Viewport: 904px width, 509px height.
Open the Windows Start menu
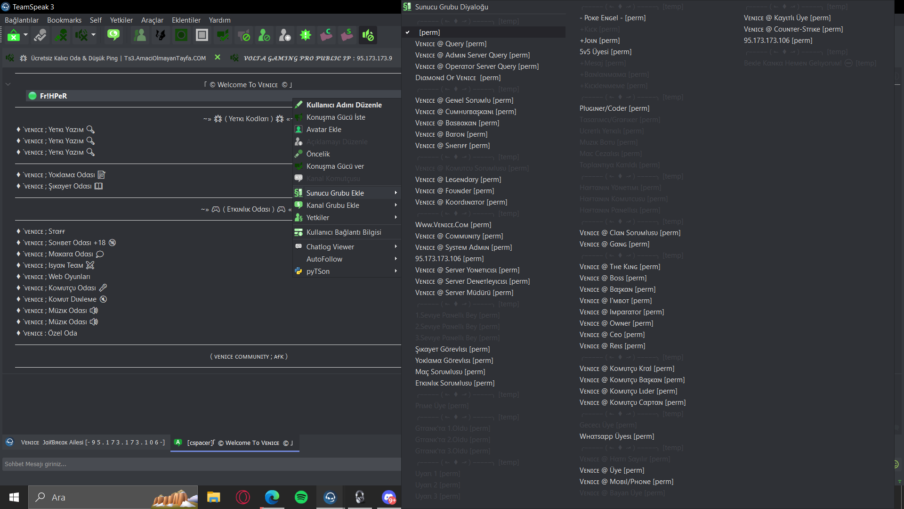pos(14,497)
